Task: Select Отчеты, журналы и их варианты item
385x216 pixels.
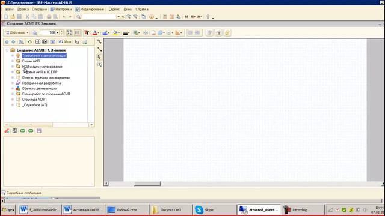Action: click(x=46, y=77)
